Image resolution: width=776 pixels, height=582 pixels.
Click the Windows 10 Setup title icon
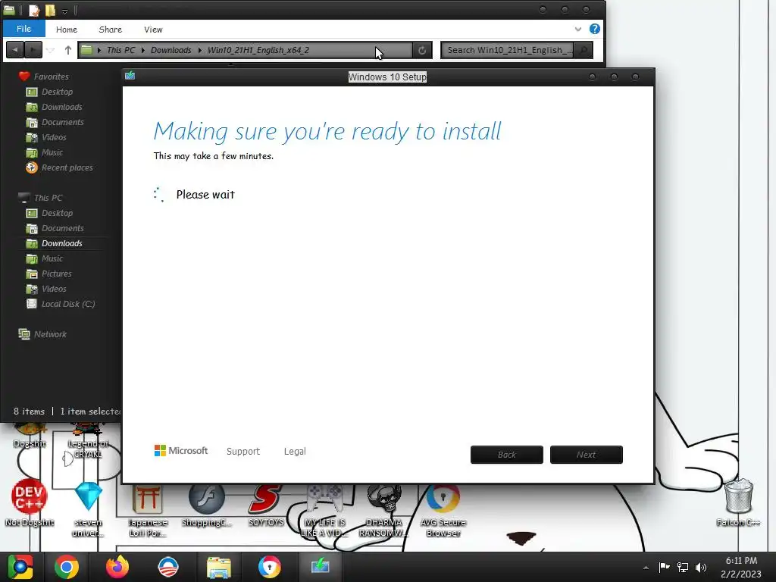coord(130,76)
